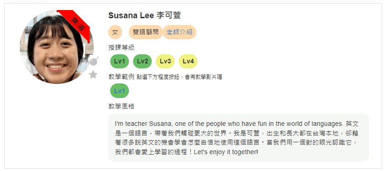Image resolution: width=384 pixels, height=171 pixels.
Task: Select the 雙語顧問 tag
Action: [x=146, y=32]
